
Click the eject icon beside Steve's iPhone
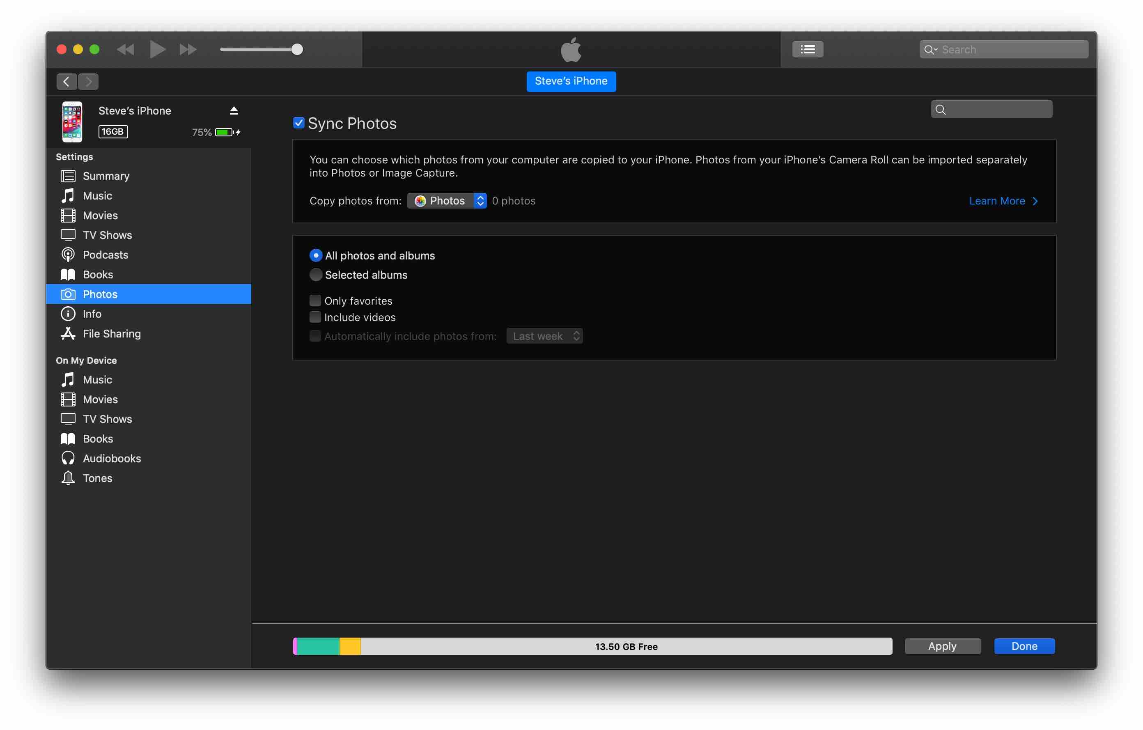(x=234, y=110)
